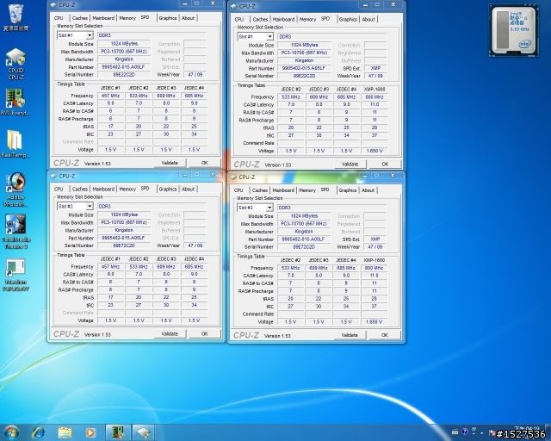Click the title bar icon of the Slot #1 JEDEC #1 CPU-Z window
The height and width of the screenshot is (441, 551).
[x=53, y=4]
